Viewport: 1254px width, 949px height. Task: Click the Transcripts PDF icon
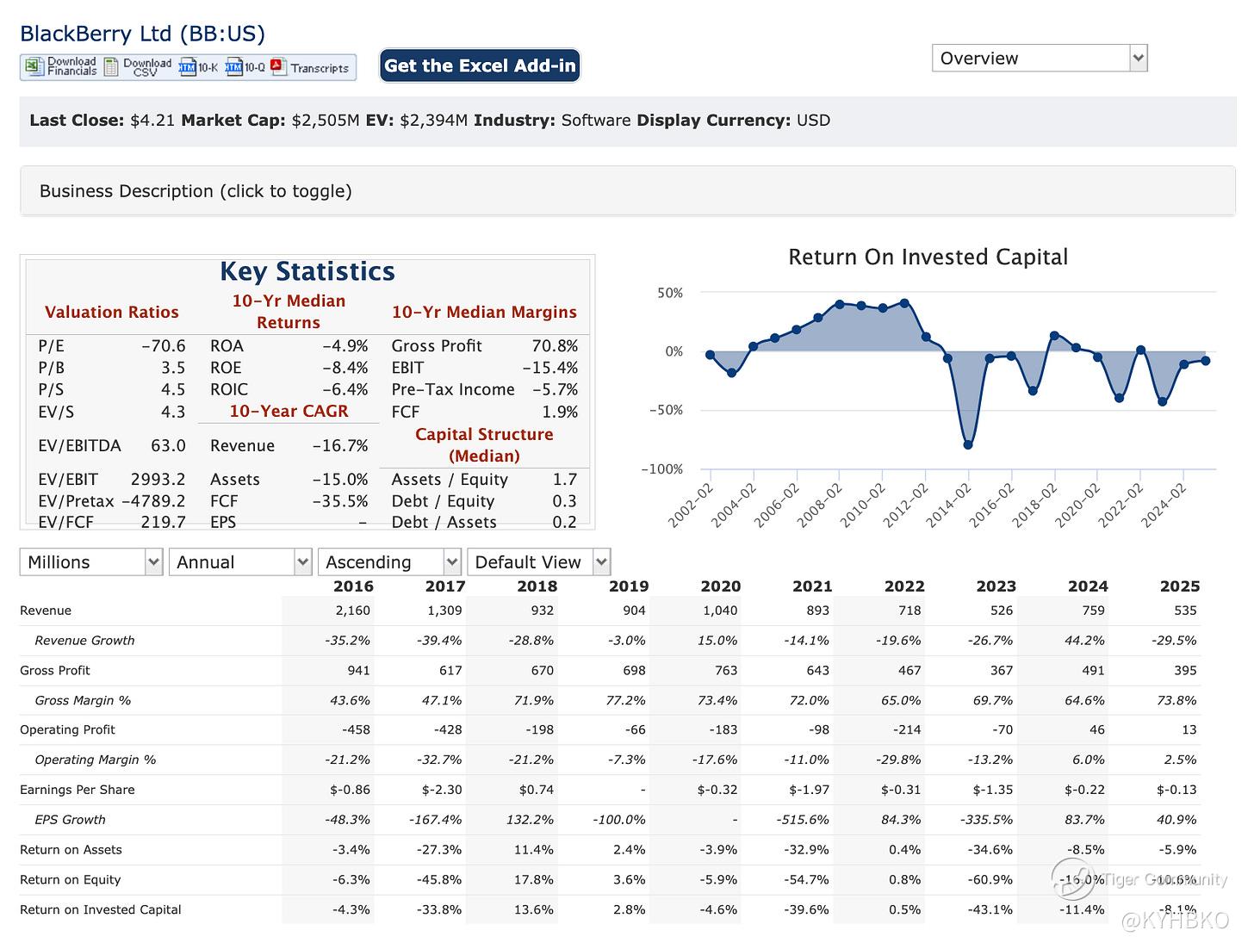coord(277,67)
